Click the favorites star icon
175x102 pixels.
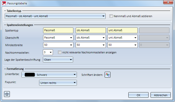(7, 94)
